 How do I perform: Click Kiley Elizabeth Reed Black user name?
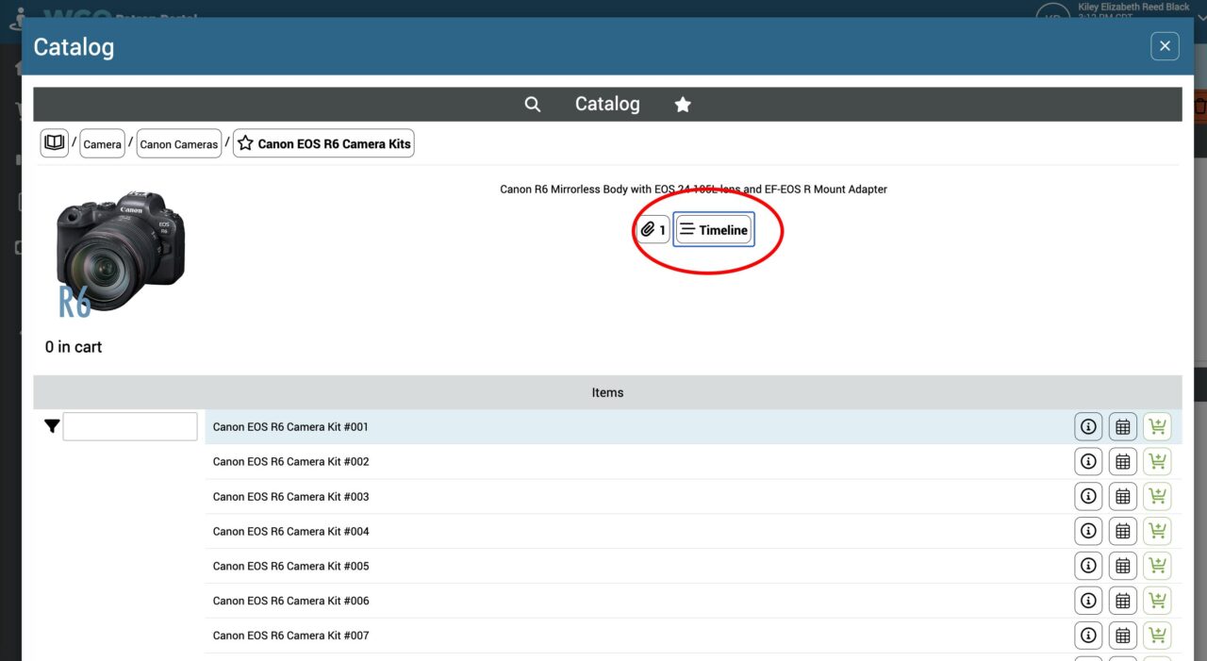click(1133, 7)
